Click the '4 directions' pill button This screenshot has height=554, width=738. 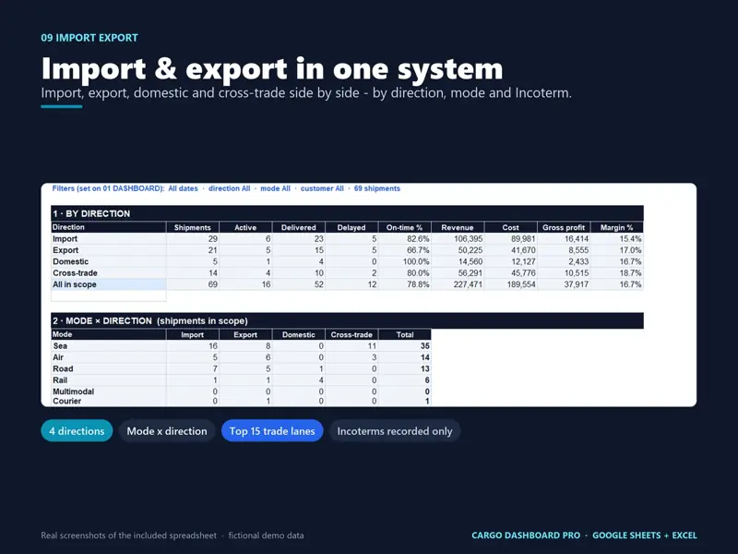coord(77,430)
